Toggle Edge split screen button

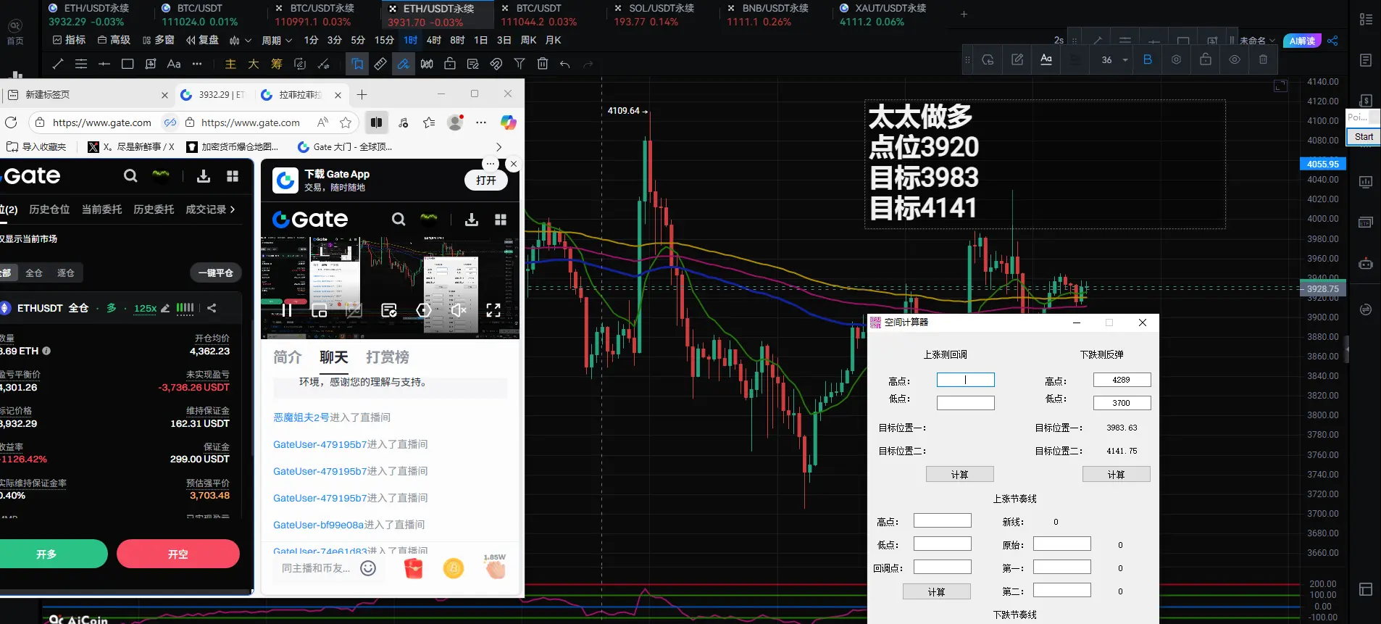pyautogui.click(x=376, y=122)
